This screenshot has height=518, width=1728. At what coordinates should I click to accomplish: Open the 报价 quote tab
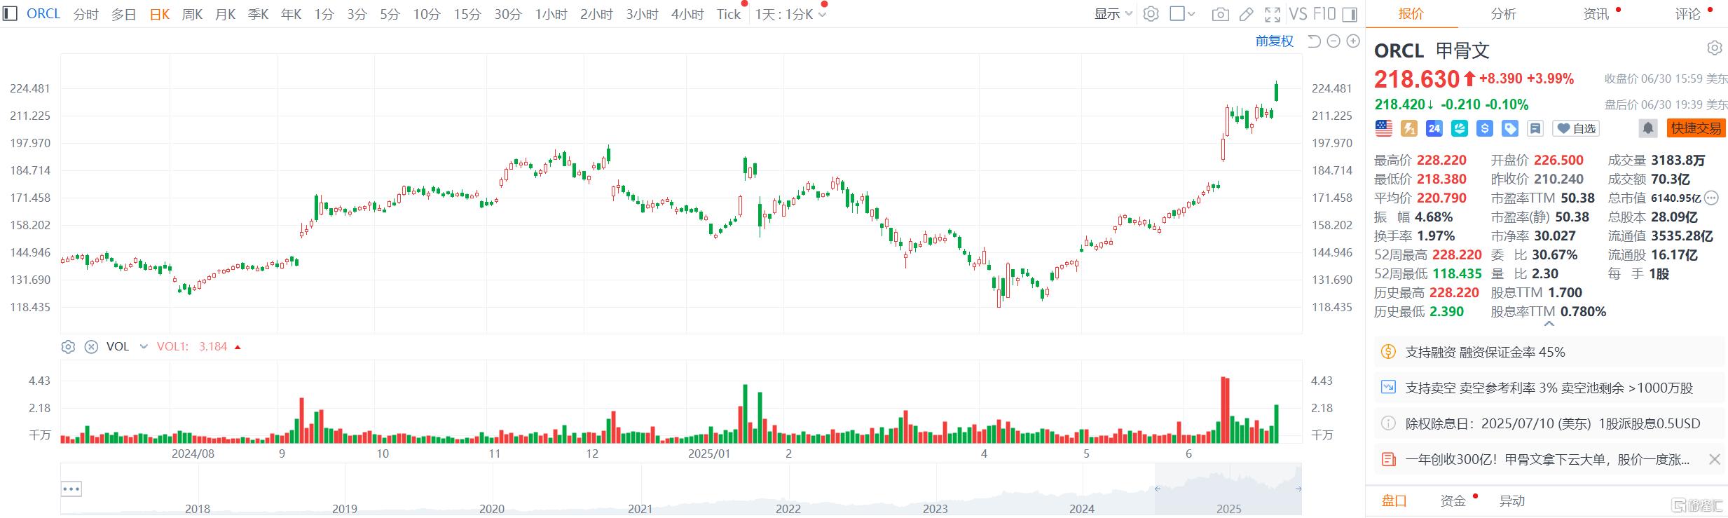[1411, 14]
